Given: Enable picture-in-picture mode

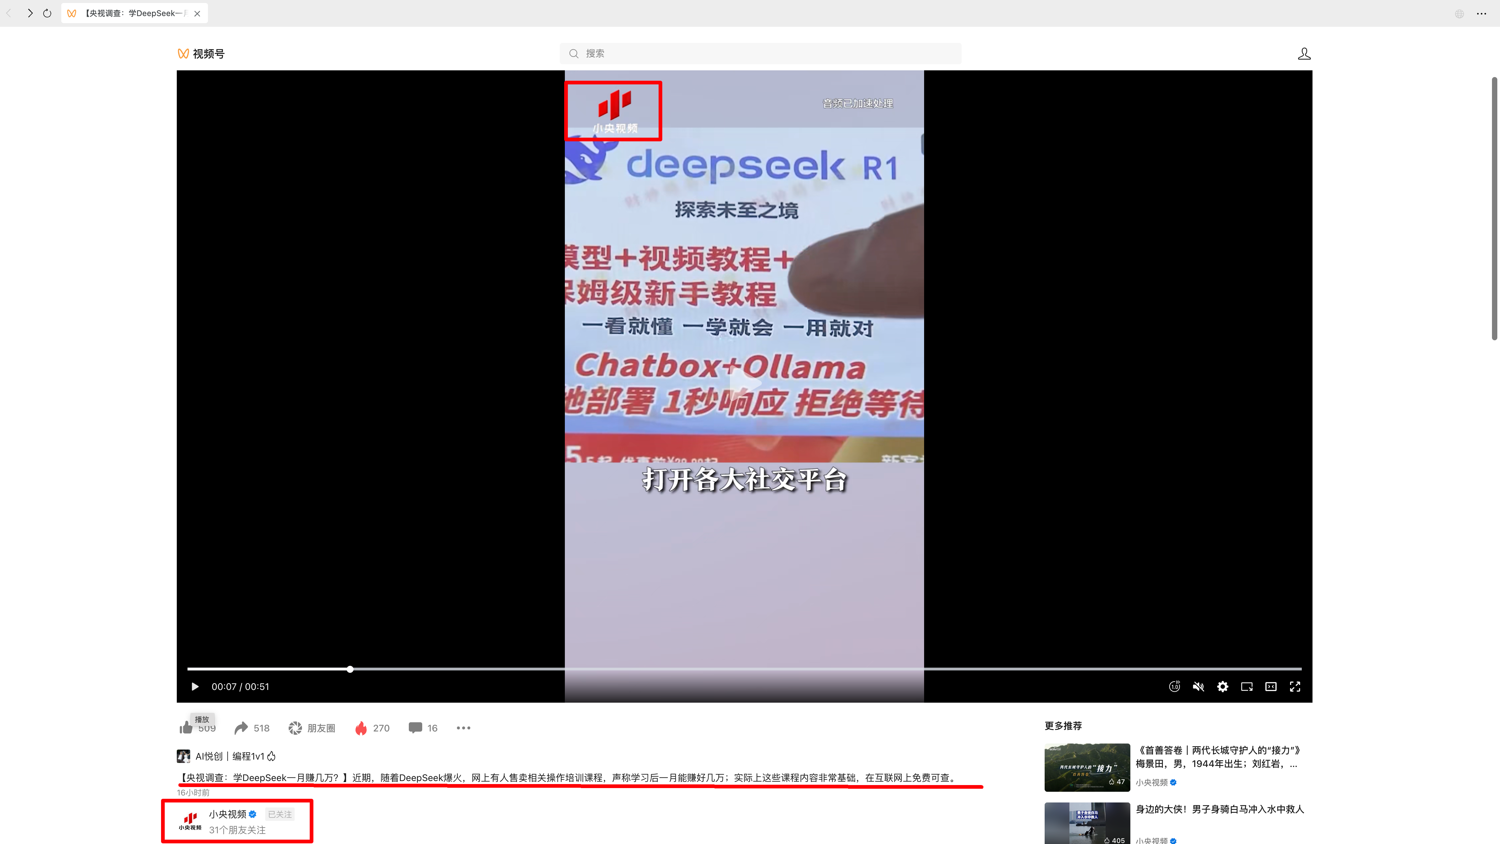Looking at the screenshot, I should click(1247, 687).
